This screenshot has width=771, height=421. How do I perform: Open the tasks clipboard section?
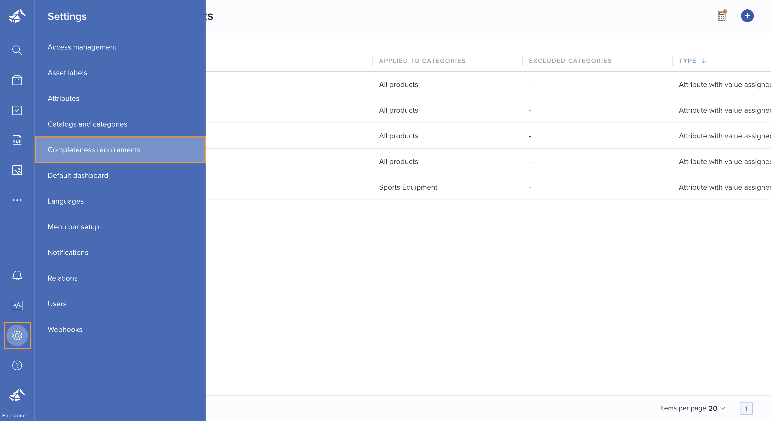17,110
